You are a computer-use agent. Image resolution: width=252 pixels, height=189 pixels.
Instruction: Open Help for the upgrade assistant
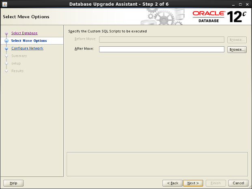click(x=13, y=183)
